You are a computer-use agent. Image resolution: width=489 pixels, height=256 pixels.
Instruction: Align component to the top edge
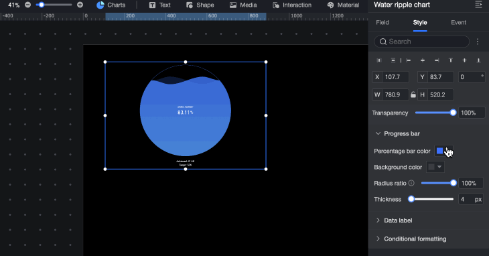tap(450, 60)
